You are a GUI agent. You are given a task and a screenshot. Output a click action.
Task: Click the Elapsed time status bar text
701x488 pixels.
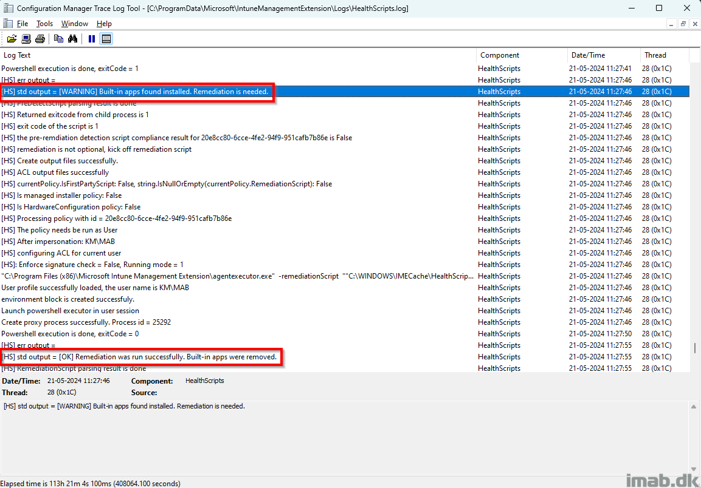pyautogui.click(x=91, y=484)
